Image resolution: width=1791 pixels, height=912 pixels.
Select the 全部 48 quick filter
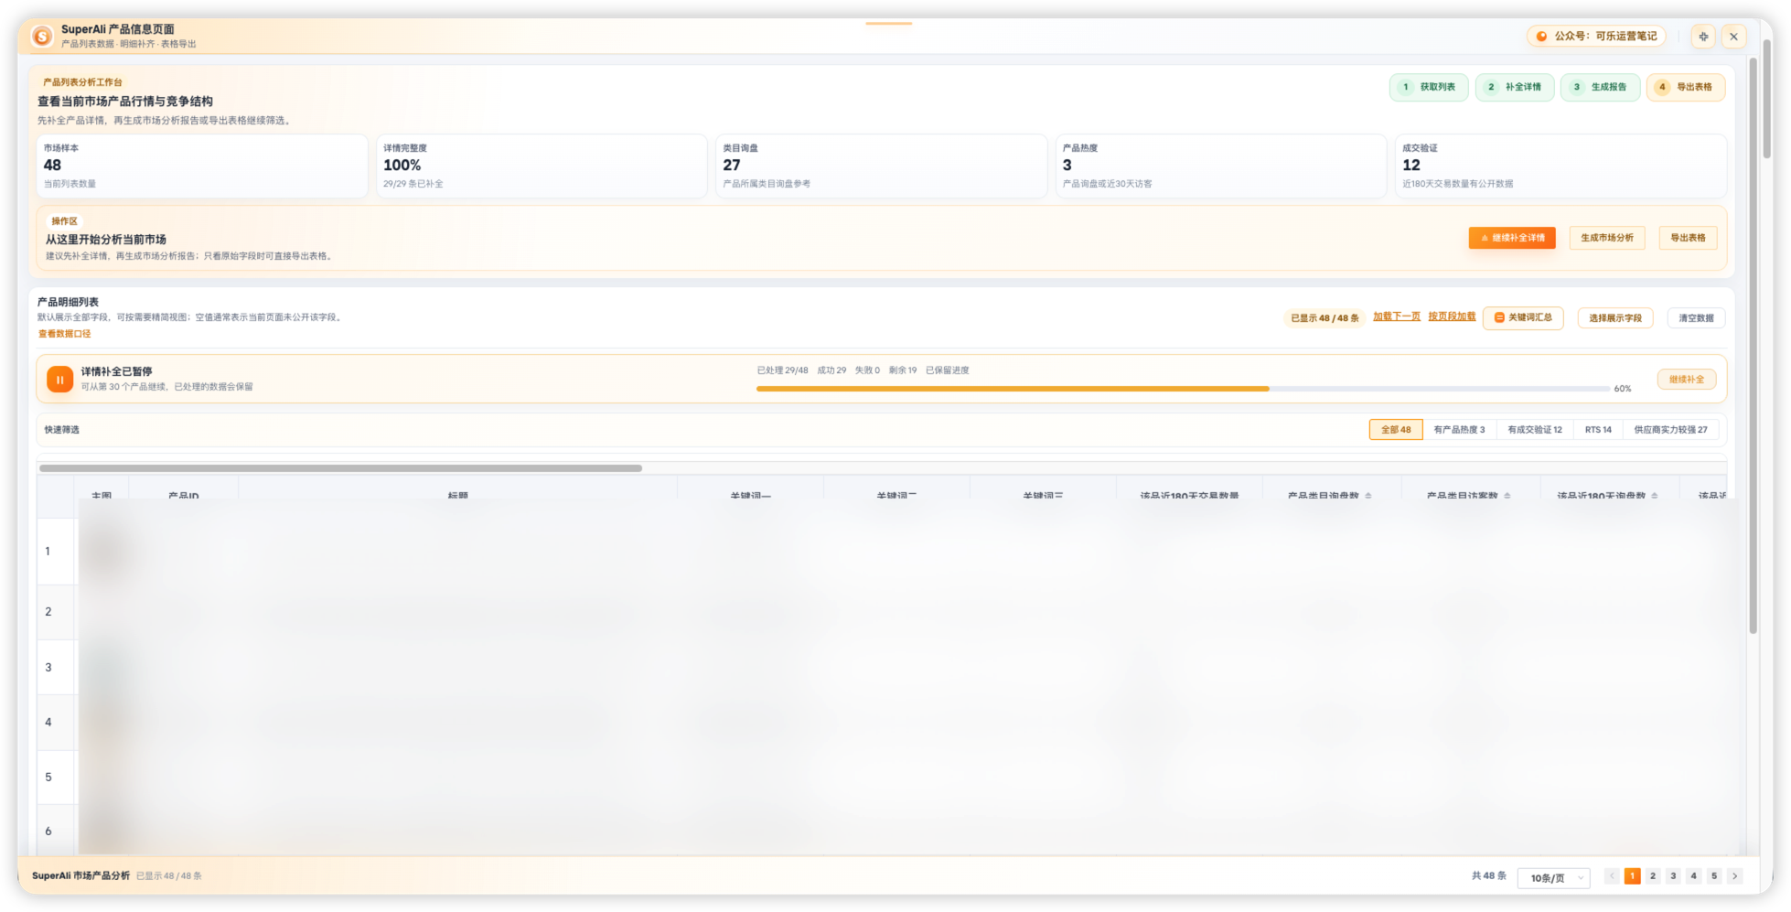(x=1396, y=430)
